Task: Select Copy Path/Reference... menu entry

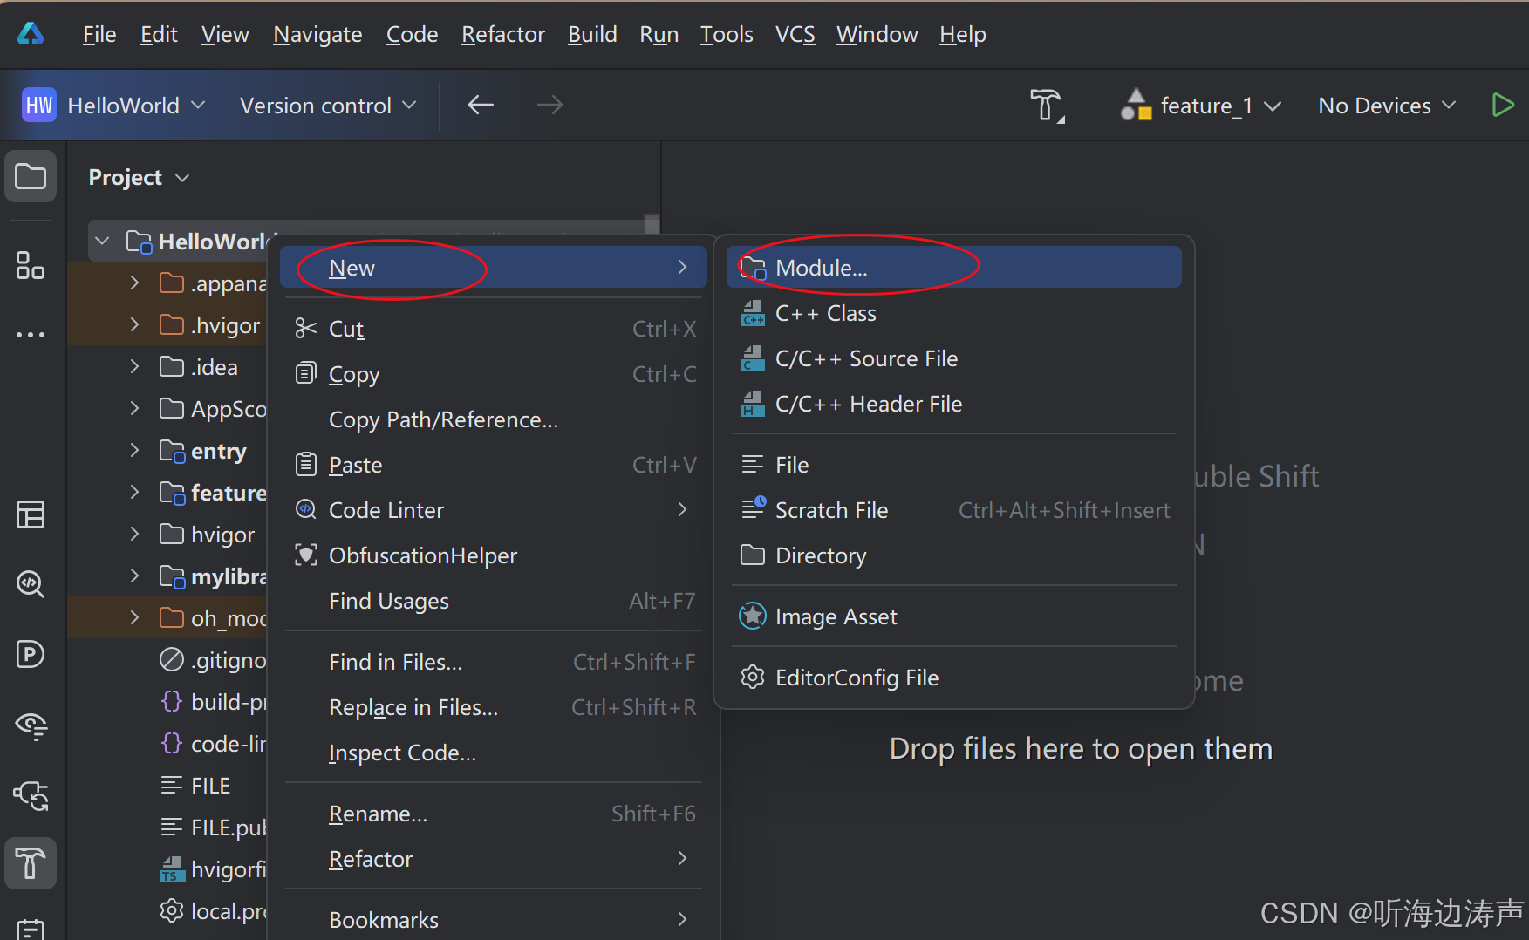Action: click(x=494, y=419)
